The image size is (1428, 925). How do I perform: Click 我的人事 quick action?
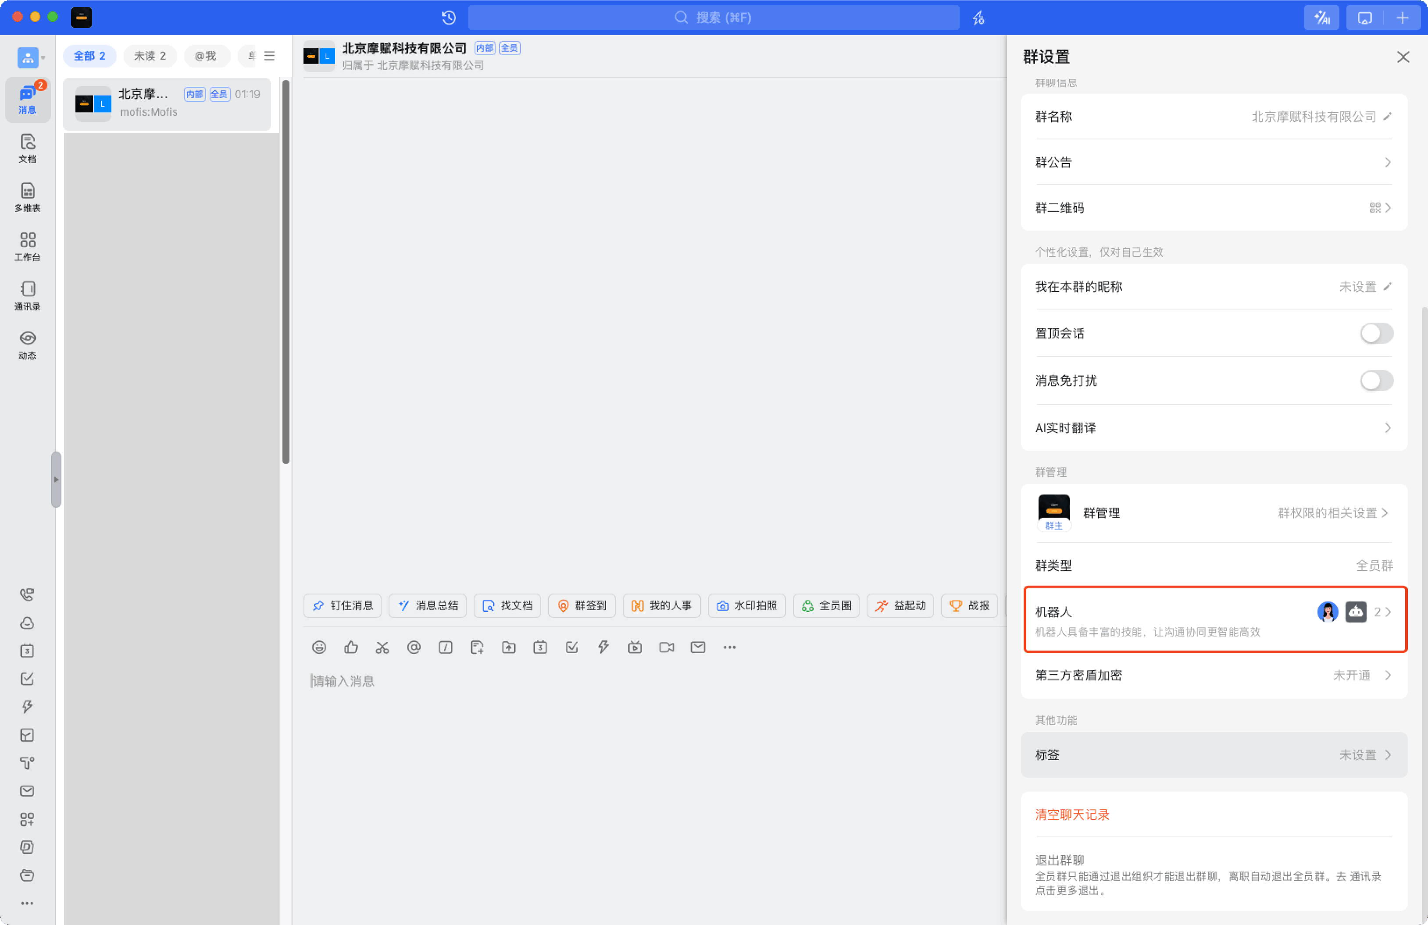662,606
